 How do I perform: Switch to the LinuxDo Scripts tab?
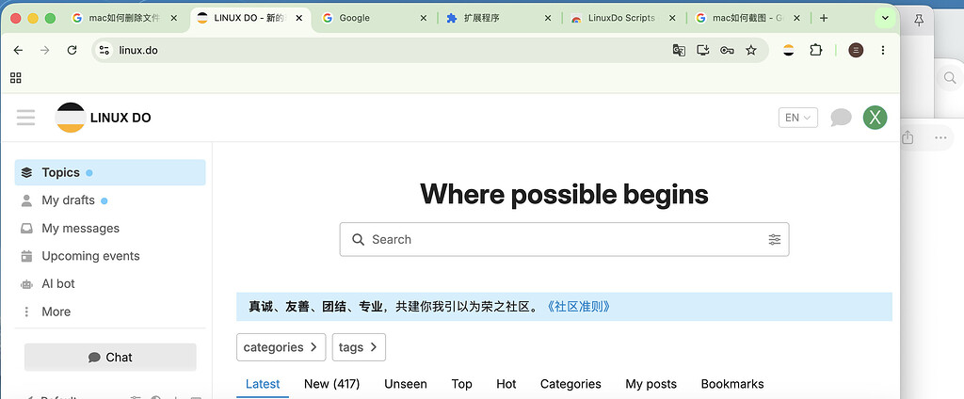click(x=623, y=19)
